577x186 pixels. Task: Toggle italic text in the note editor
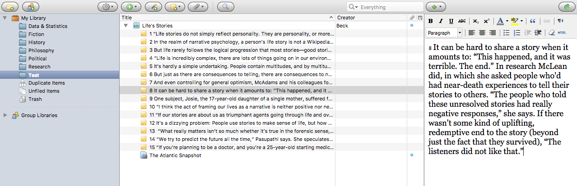click(x=441, y=21)
